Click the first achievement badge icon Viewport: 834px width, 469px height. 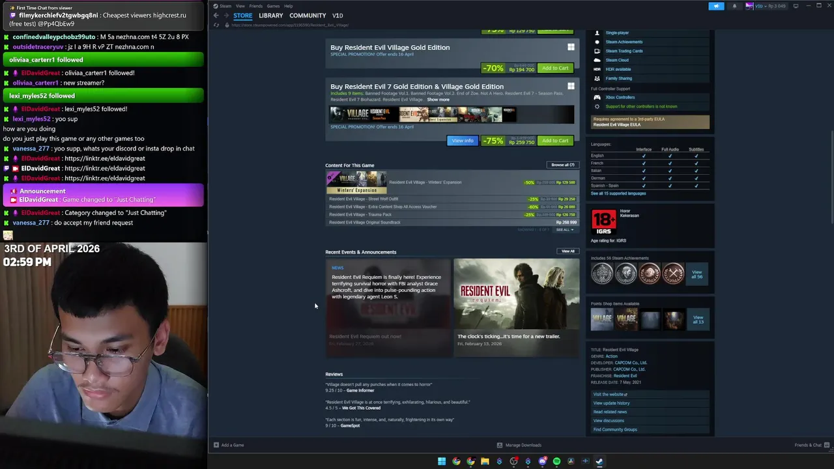pyautogui.click(x=602, y=274)
